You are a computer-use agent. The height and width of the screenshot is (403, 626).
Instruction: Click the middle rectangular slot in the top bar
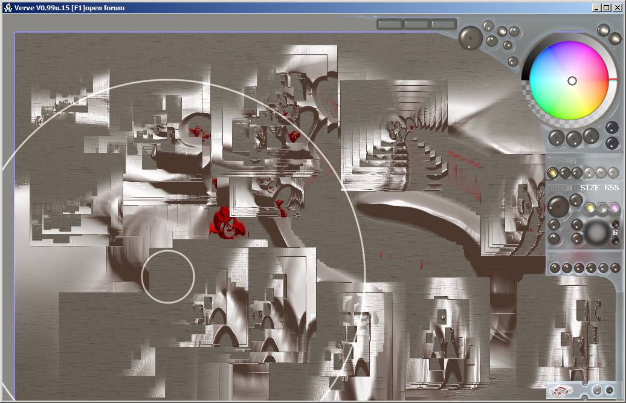pos(416,24)
